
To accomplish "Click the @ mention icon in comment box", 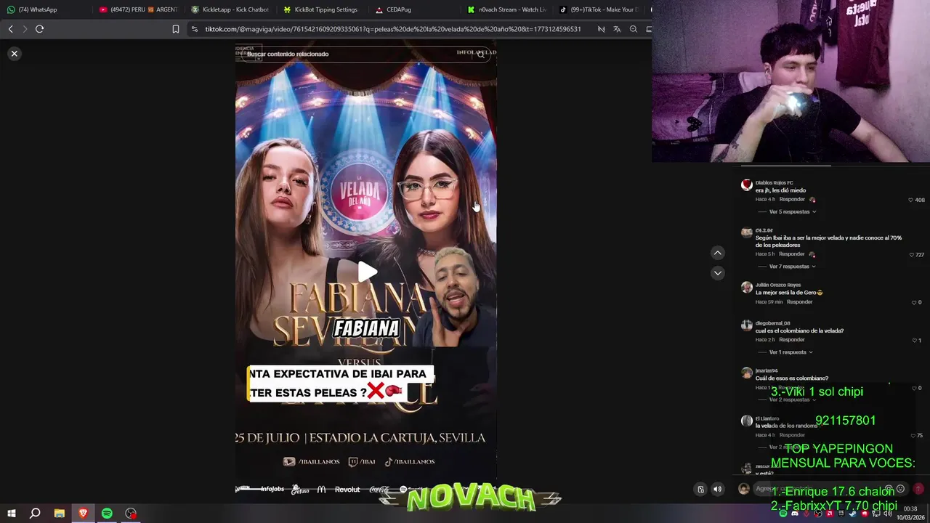I will (888, 489).
